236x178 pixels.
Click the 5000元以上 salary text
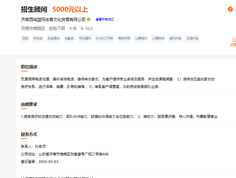pos(70,9)
